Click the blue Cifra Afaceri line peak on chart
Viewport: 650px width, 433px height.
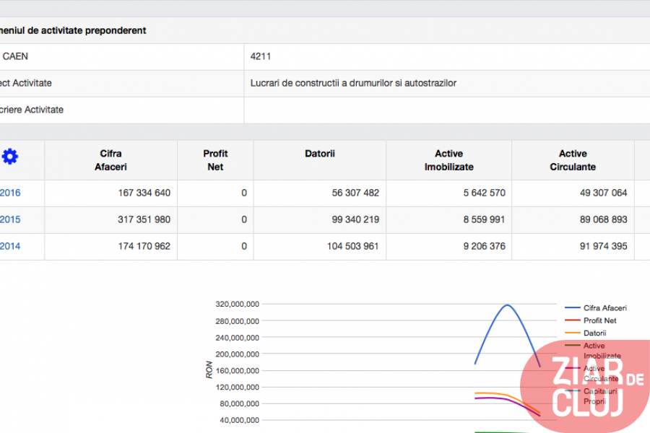[x=508, y=305]
